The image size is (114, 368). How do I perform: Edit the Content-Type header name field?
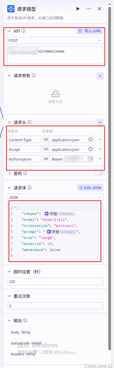pyautogui.click(x=24, y=139)
